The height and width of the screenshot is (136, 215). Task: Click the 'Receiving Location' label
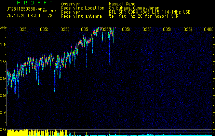point(83,8)
